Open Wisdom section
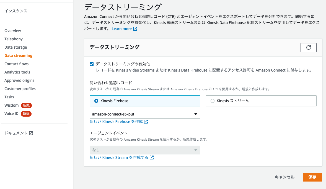 [x=11, y=106]
